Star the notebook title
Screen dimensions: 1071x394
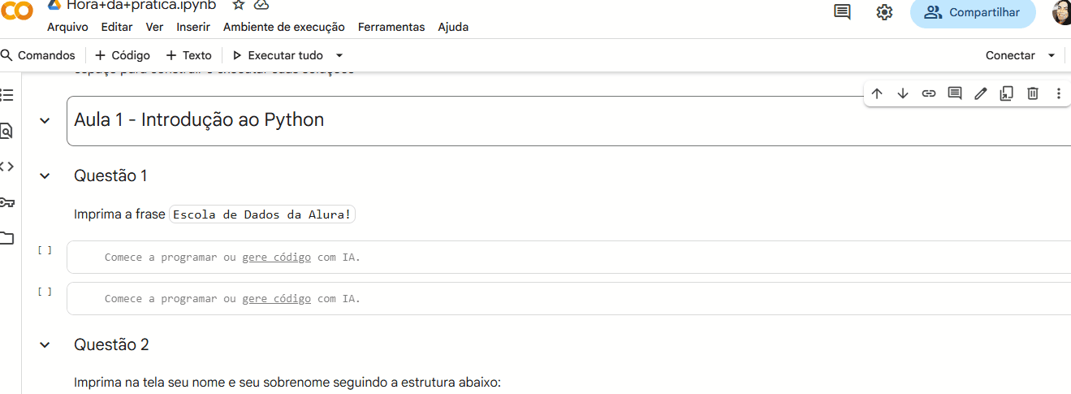pos(239,5)
